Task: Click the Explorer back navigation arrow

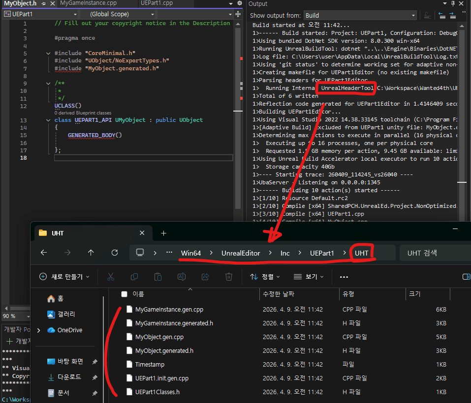Action: 44,253
